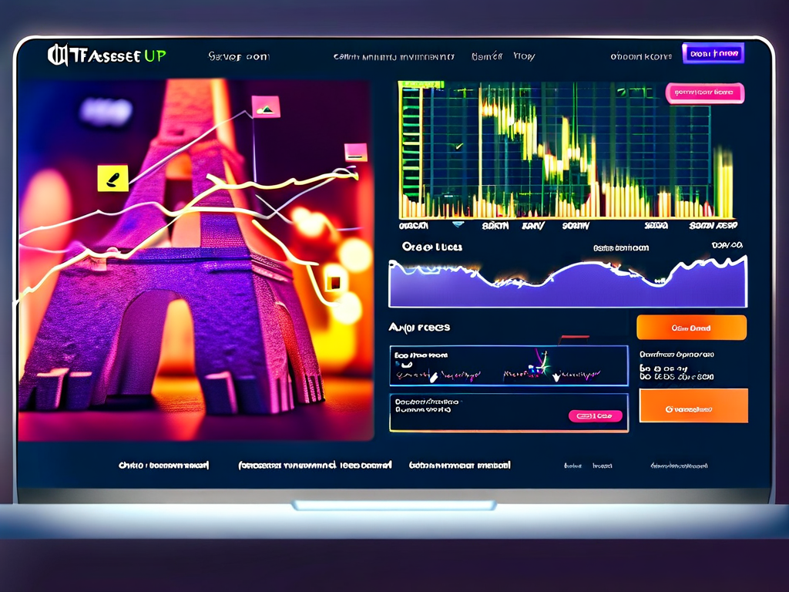Open the first header nav item after the logo
This screenshot has height=592, width=789.
tap(239, 56)
